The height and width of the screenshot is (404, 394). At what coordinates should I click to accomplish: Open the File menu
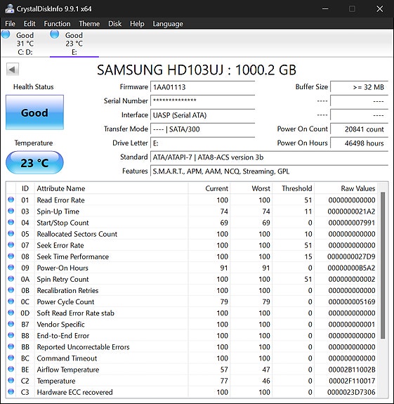coord(10,24)
